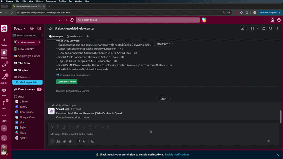Switch to Messages tab

[x=56, y=36]
